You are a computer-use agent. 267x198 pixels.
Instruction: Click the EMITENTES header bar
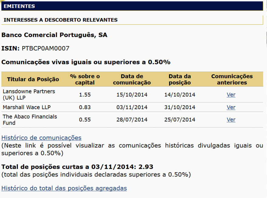click(132, 6)
